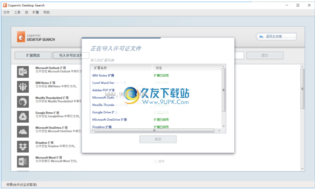Click Mozilla Thunderbird 扩展 title in main list
Viewport: 315px width, 191px height.
pyautogui.click(x=52, y=98)
